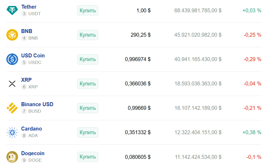Click the USD Coin logo icon
The width and height of the screenshot is (267, 168).
[x=12, y=59]
